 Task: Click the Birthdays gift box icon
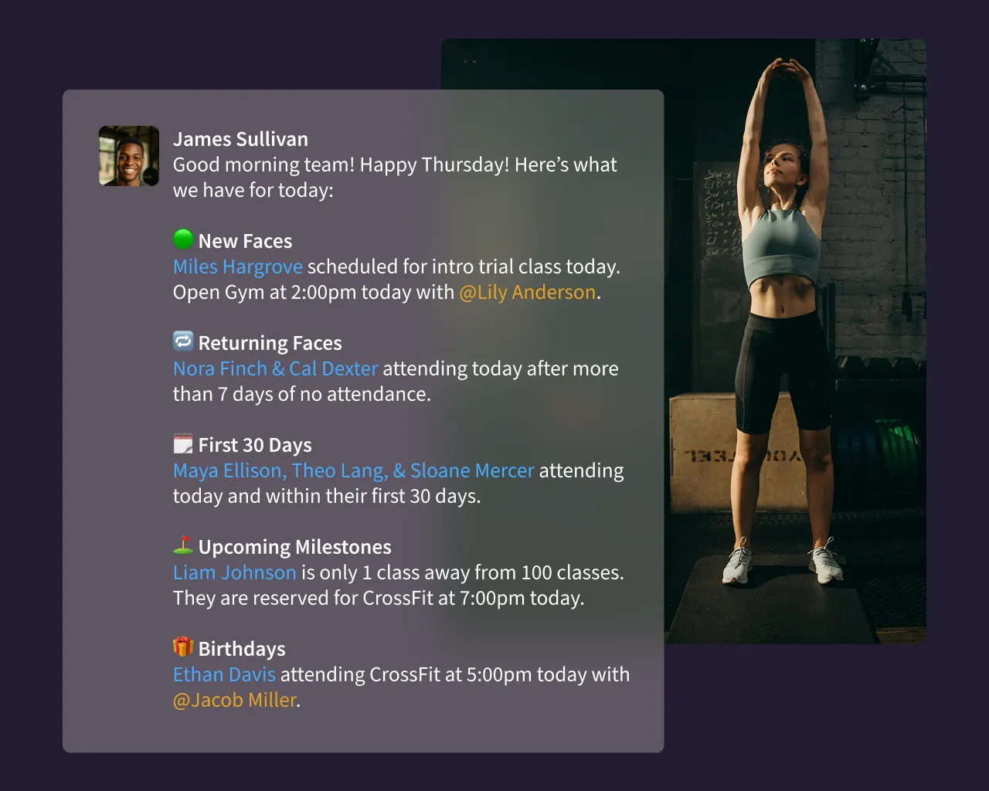tap(183, 647)
